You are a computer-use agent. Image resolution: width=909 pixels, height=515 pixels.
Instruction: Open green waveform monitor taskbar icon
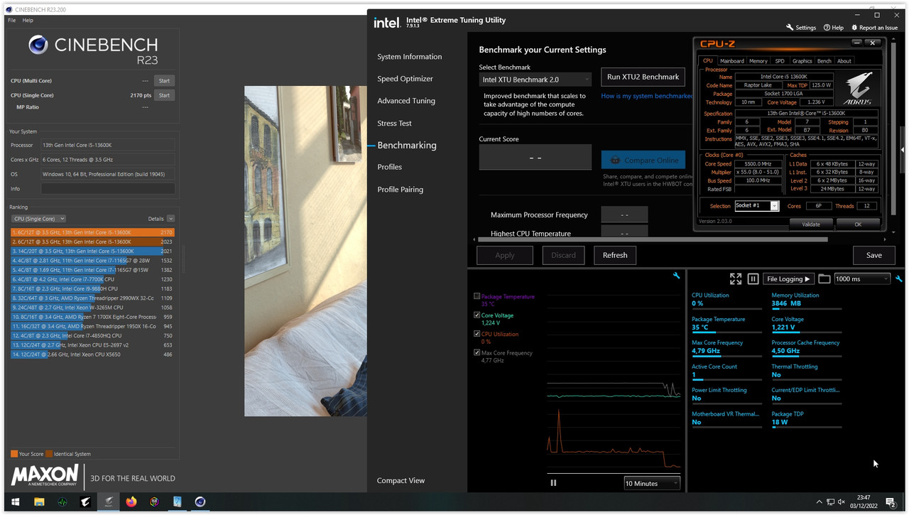pos(62,502)
